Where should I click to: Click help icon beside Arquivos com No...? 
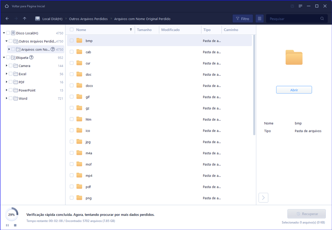(x=53, y=49)
